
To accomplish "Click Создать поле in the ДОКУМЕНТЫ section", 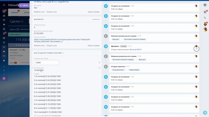I will click(52, 45).
